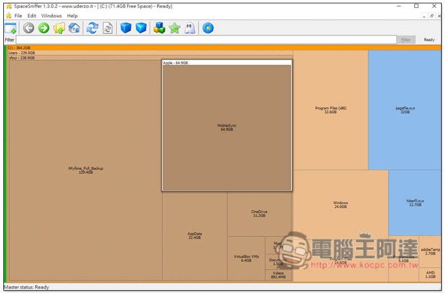
Task: Go back with the gray arrow
Action: click(28, 28)
